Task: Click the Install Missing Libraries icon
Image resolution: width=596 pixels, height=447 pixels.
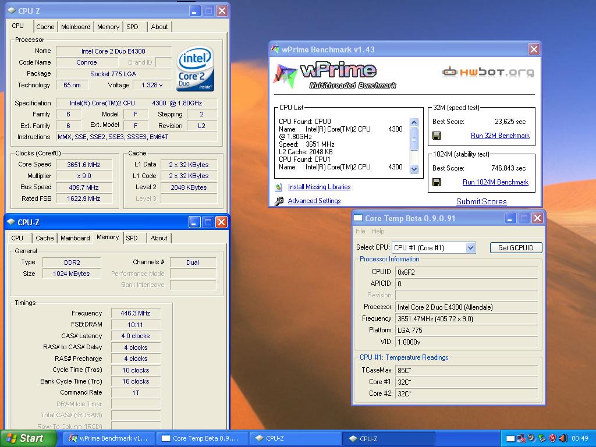Action: (x=279, y=187)
